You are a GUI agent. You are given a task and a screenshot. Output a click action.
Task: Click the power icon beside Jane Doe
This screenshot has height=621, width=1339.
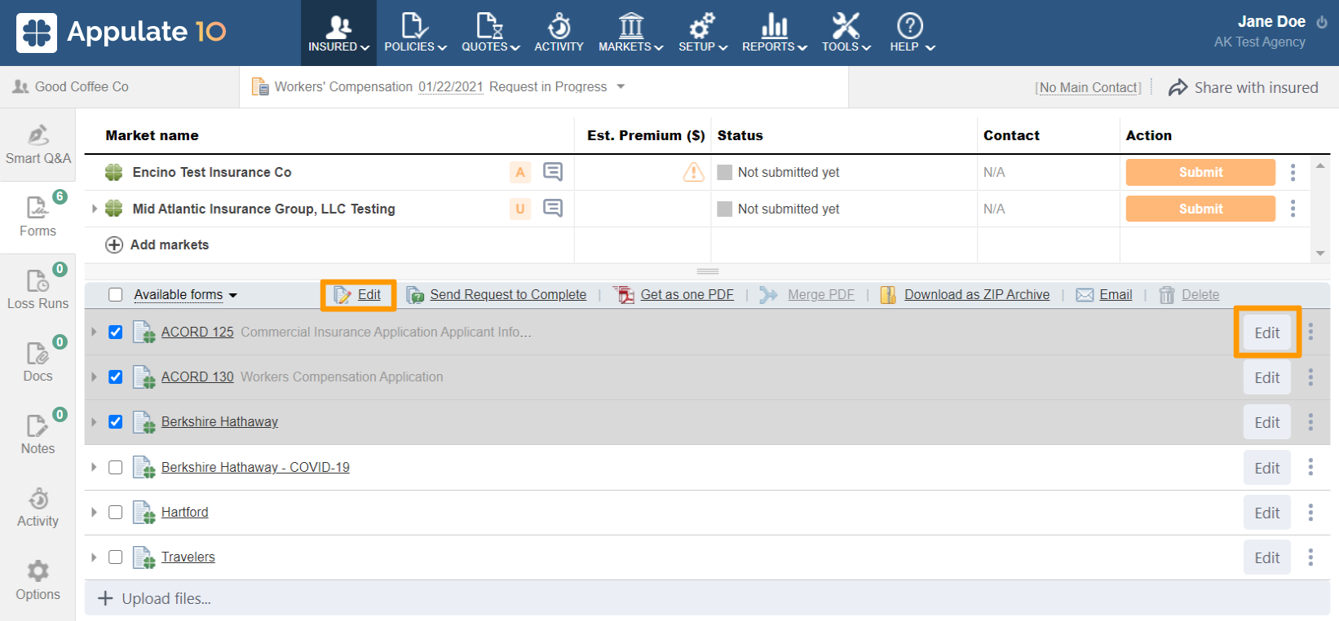click(1322, 22)
